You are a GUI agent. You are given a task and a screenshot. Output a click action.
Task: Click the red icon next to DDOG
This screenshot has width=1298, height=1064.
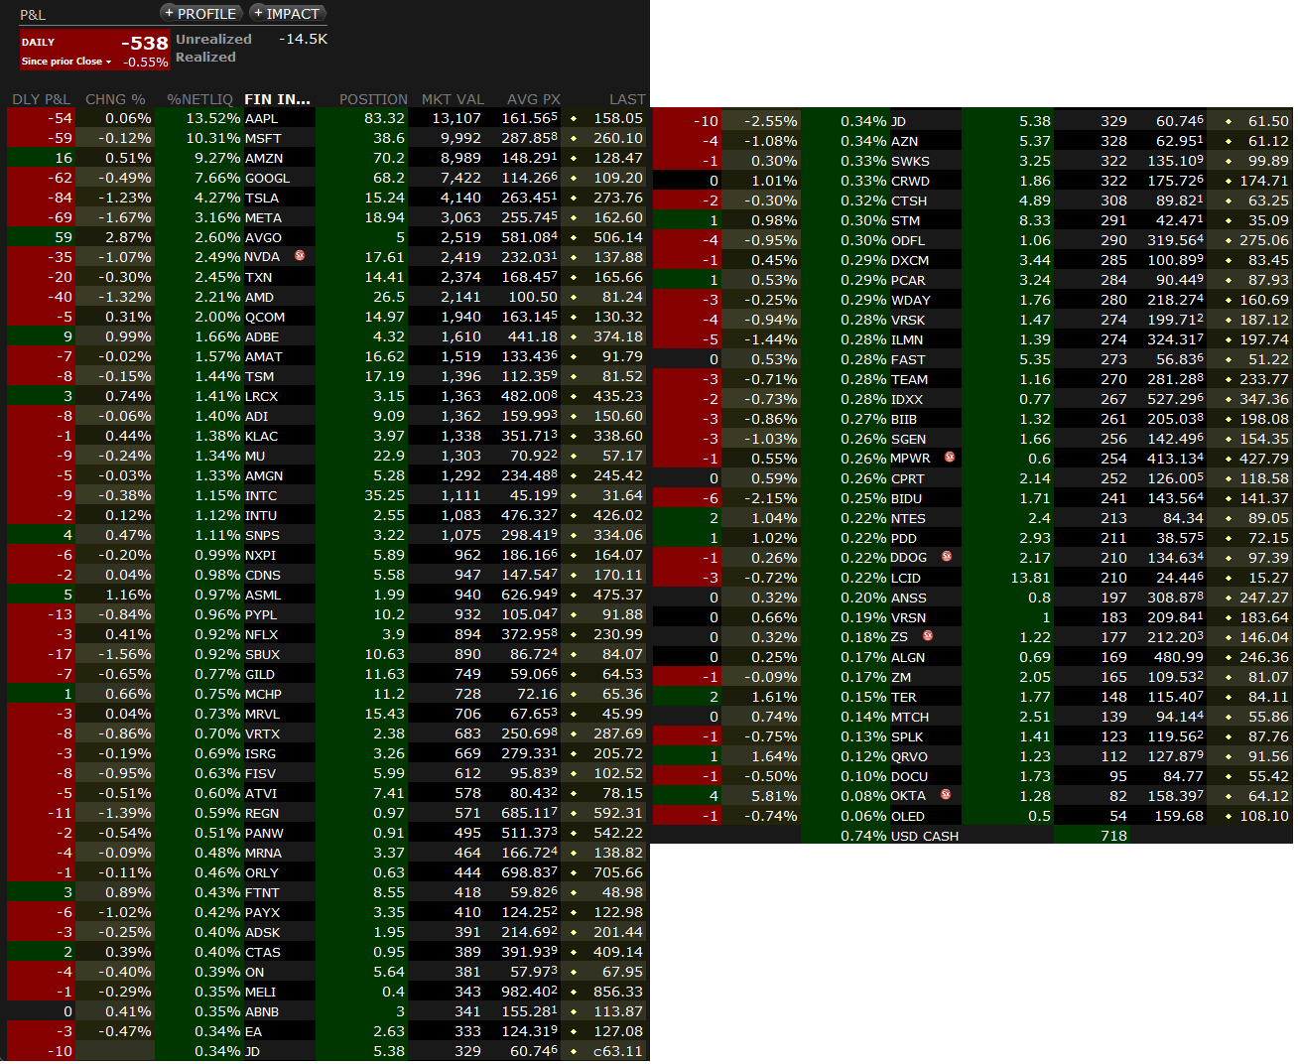pyautogui.click(x=947, y=557)
